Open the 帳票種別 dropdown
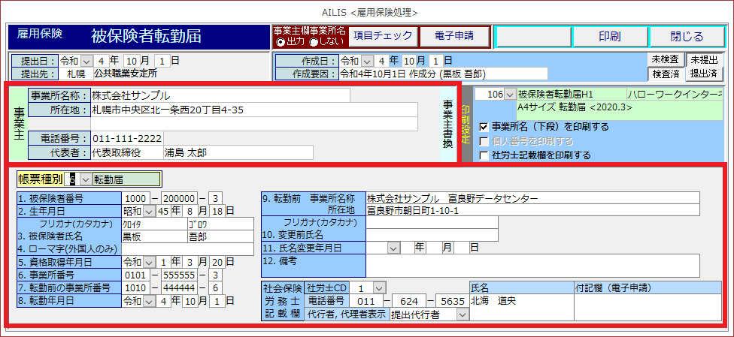734x337 pixels. click(84, 179)
